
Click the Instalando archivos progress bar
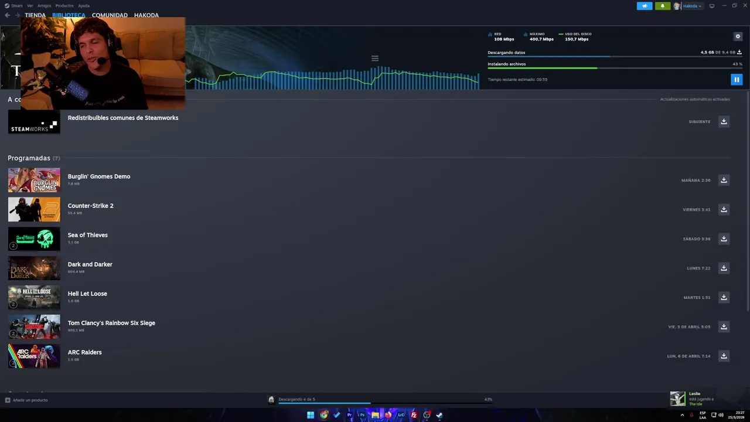click(x=615, y=68)
